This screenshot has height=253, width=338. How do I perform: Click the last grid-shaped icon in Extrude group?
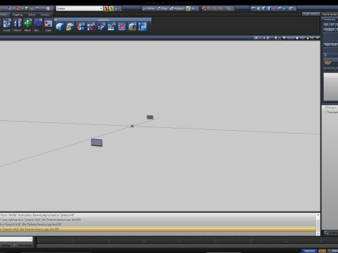[142, 27]
